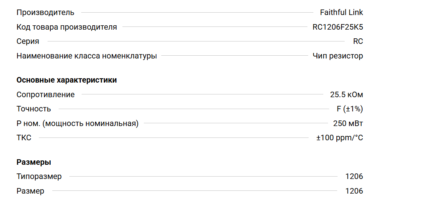Click the Р ном. (мощность номинальная) label
This screenshot has height=209, width=433.
77,124
